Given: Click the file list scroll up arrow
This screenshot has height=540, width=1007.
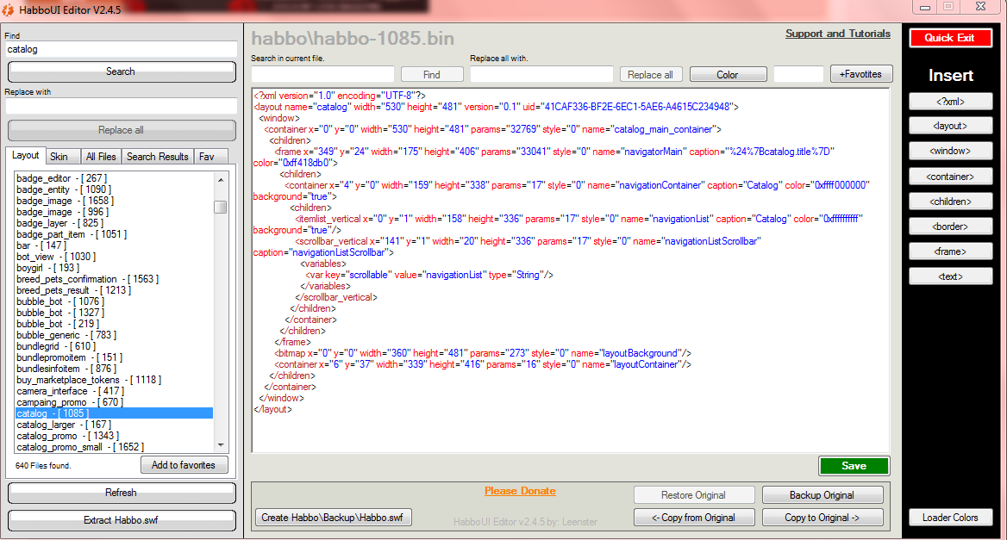Looking at the screenshot, I should pos(221,180).
